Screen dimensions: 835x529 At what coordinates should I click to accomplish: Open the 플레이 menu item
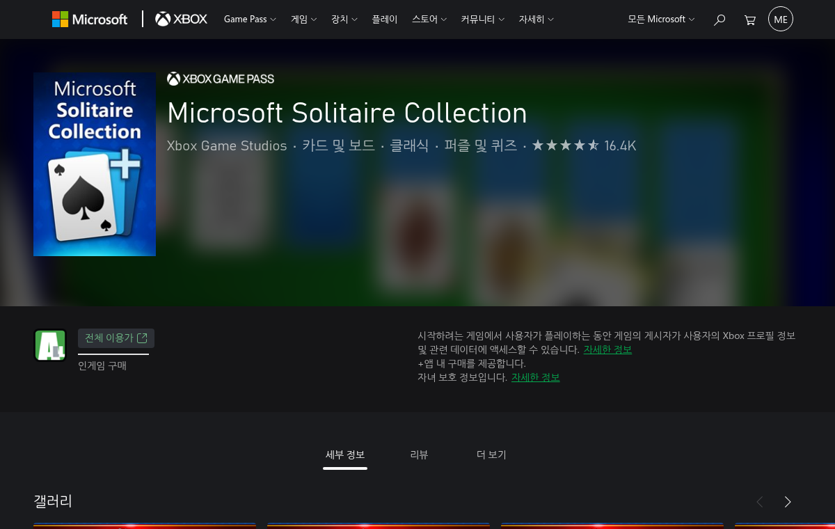(x=385, y=19)
